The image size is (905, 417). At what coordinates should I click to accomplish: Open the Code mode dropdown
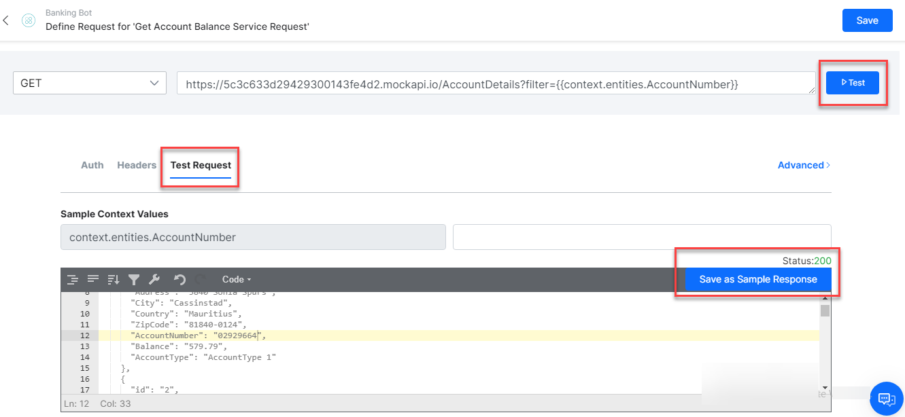236,279
